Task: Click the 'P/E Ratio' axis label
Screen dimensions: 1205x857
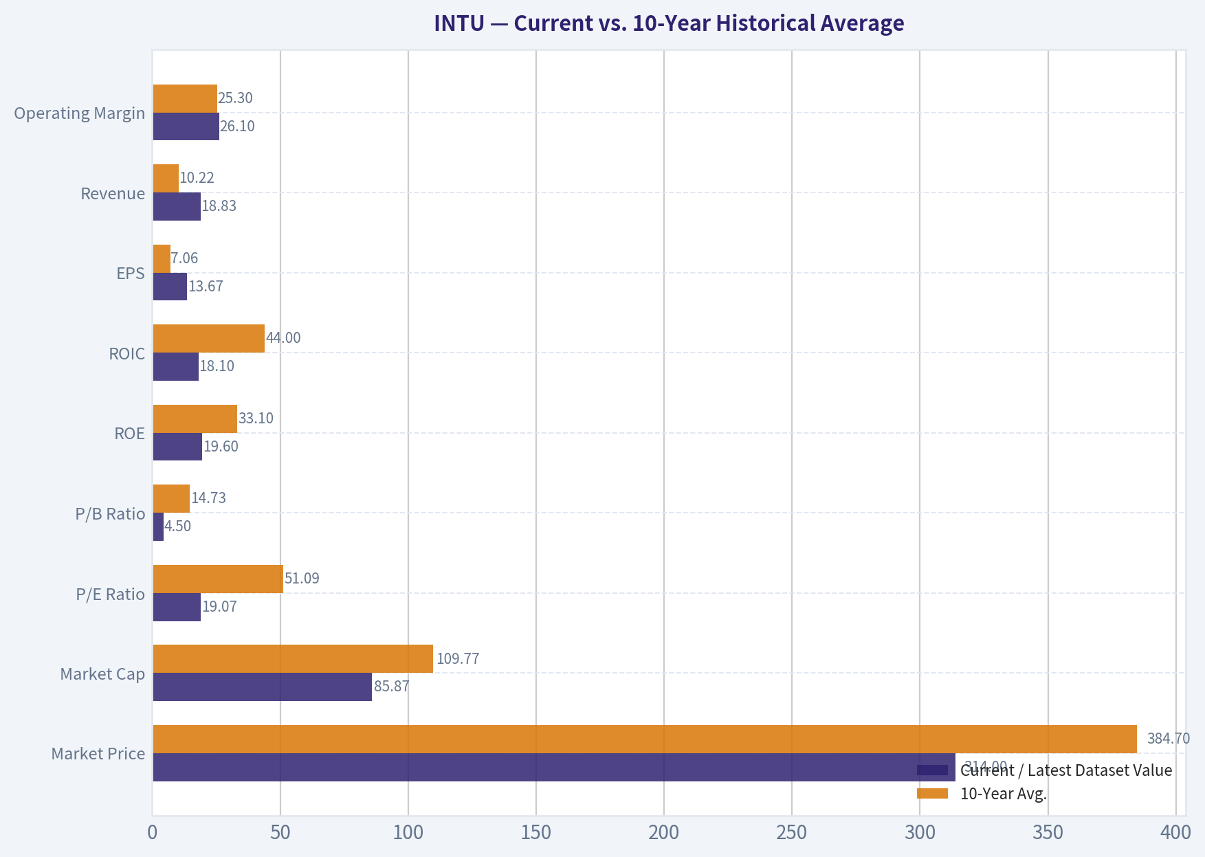Action: (111, 594)
